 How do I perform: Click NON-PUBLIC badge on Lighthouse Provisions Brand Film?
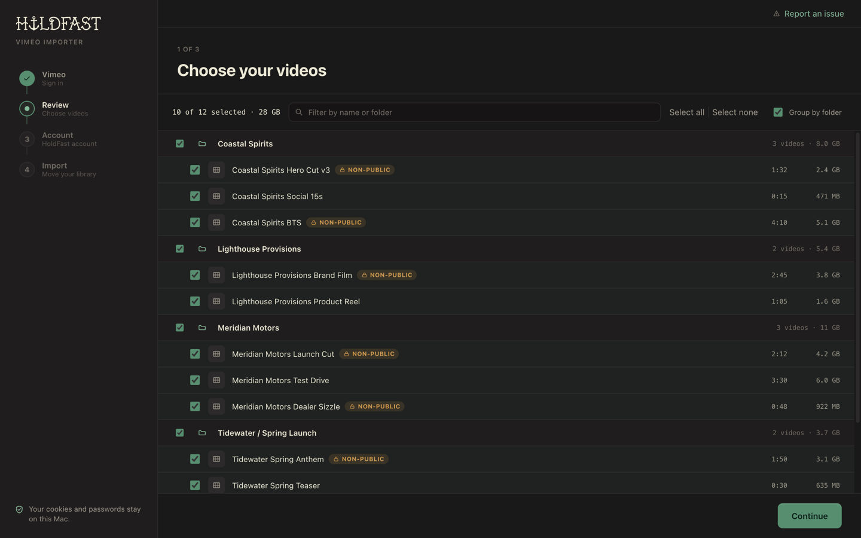pyautogui.click(x=387, y=276)
